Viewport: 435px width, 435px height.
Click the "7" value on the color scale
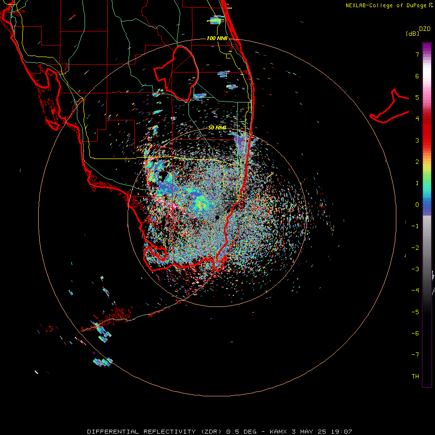pos(417,54)
